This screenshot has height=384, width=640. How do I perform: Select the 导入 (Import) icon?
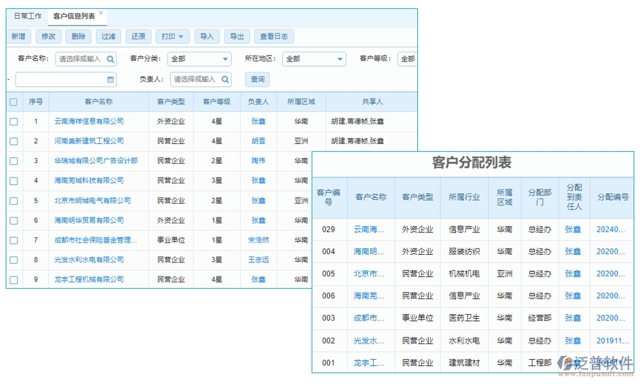click(207, 36)
